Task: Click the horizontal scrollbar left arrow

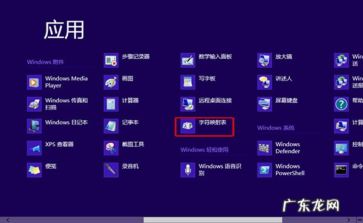Action: pyautogui.click(x=8, y=220)
